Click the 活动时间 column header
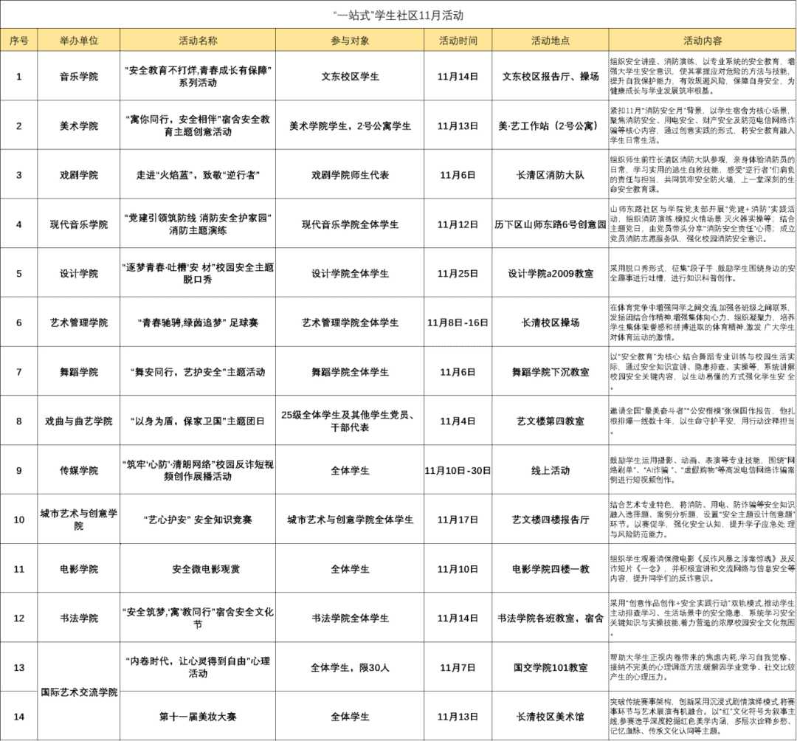Viewport: 797px width, 741px height. (x=458, y=41)
